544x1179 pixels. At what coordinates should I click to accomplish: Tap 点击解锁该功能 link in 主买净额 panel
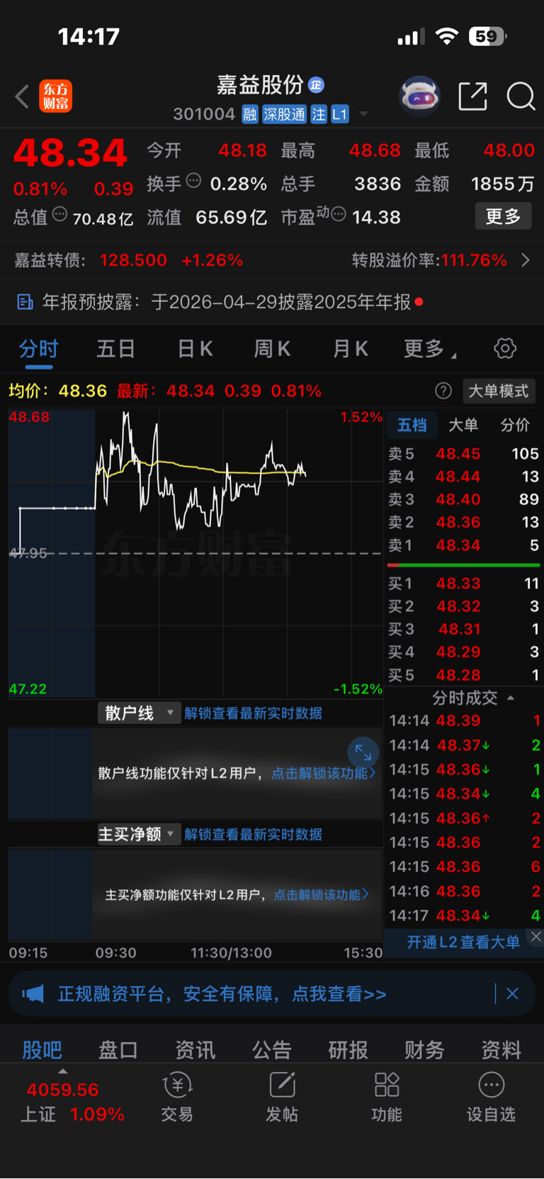point(321,895)
